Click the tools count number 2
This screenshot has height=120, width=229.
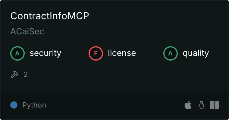pos(26,75)
